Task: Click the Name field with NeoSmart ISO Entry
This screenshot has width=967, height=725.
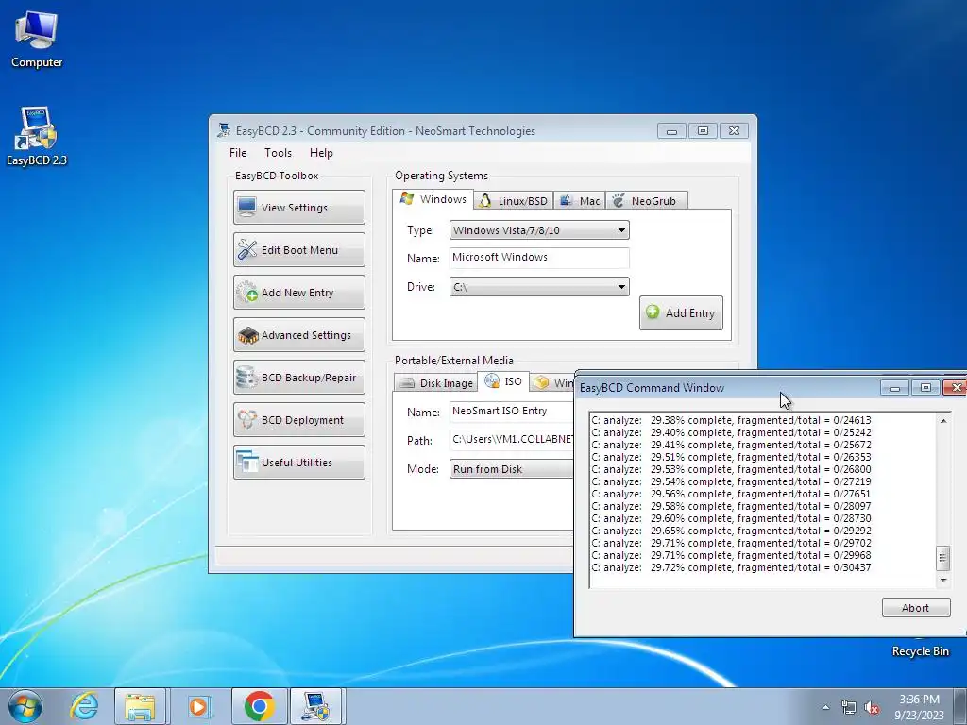Action: (x=512, y=412)
